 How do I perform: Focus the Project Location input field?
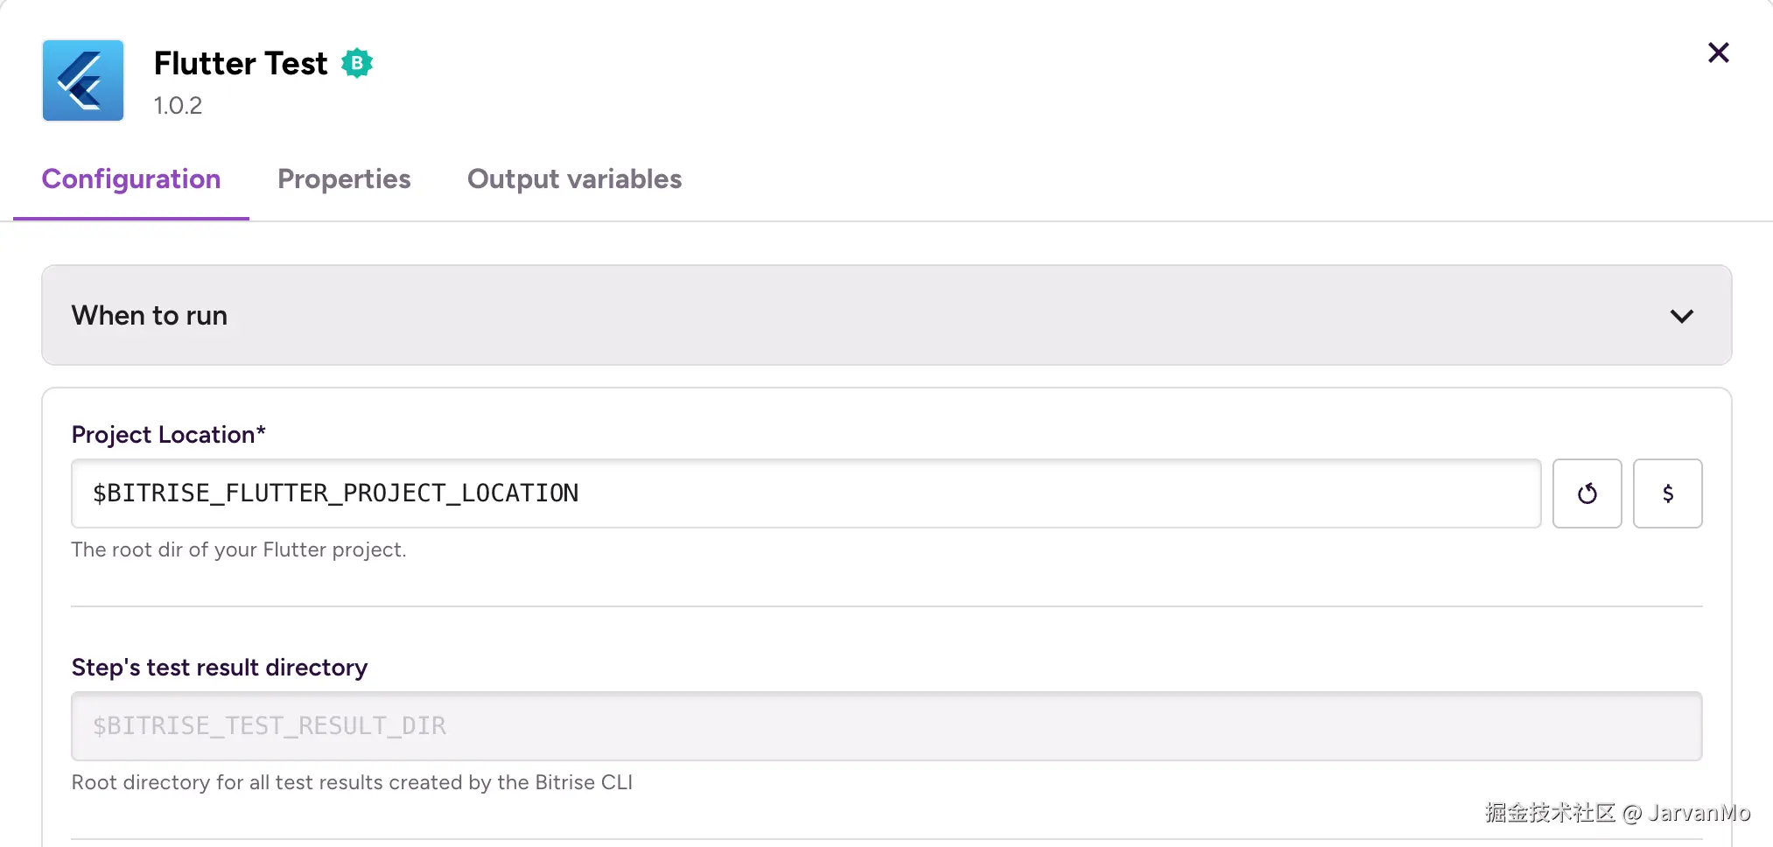pos(805,493)
